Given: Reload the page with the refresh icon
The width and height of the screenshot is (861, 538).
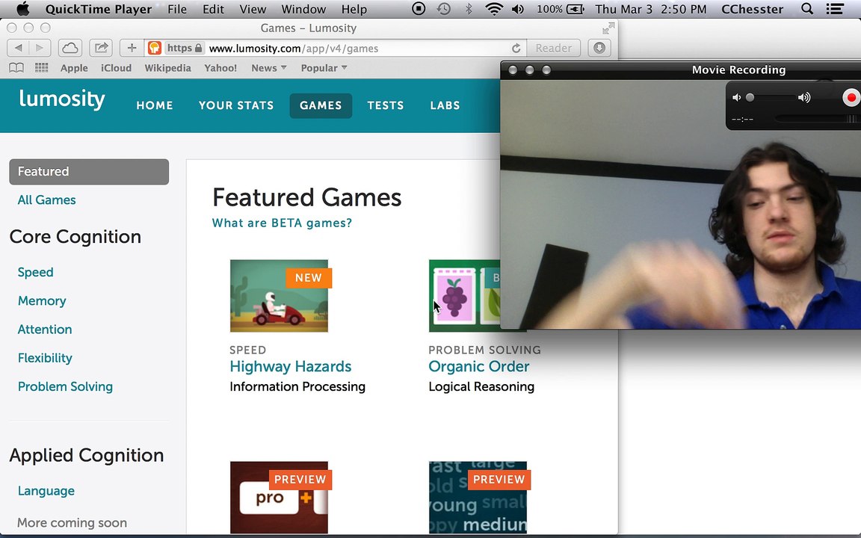Looking at the screenshot, I should point(516,49).
